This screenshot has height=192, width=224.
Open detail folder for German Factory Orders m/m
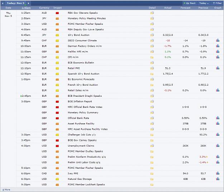pos(152,46)
